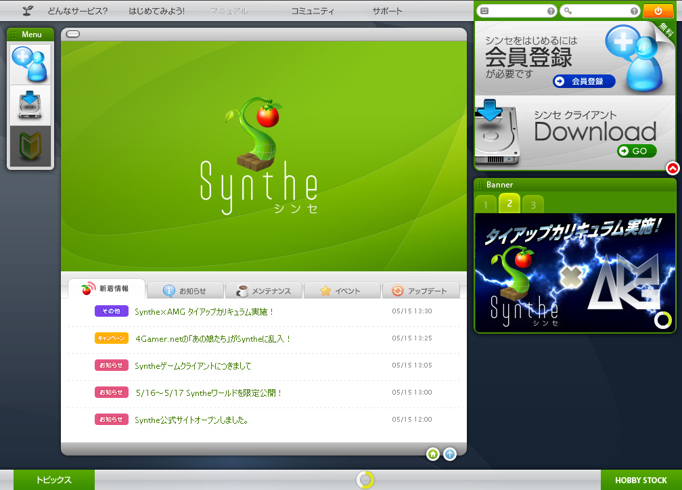Click the member registration icon in Menu sidebar

pyautogui.click(x=30, y=64)
